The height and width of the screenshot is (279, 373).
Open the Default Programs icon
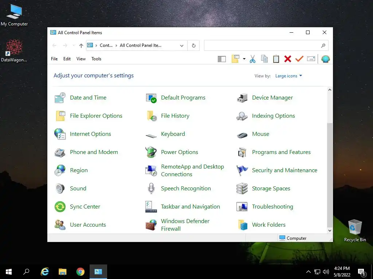pyautogui.click(x=151, y=97)
